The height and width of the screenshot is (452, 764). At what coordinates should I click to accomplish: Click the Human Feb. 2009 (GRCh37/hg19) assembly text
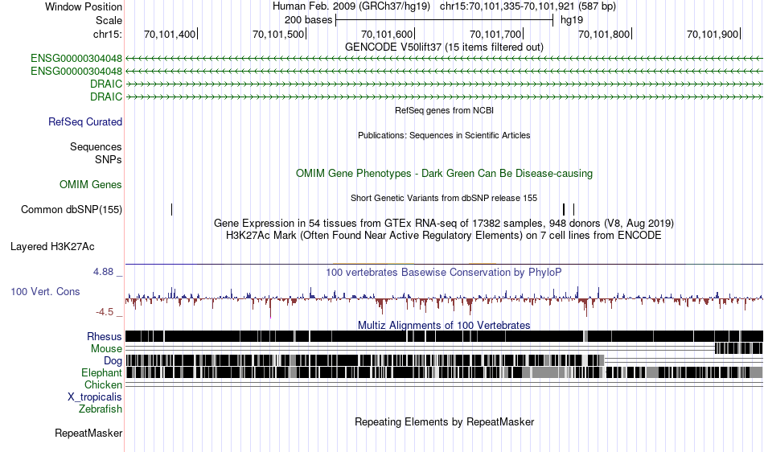351,6
